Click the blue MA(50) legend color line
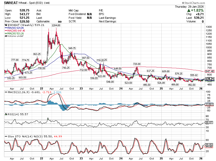This screenshot has height=161, width=216. [x=5, y=28]
